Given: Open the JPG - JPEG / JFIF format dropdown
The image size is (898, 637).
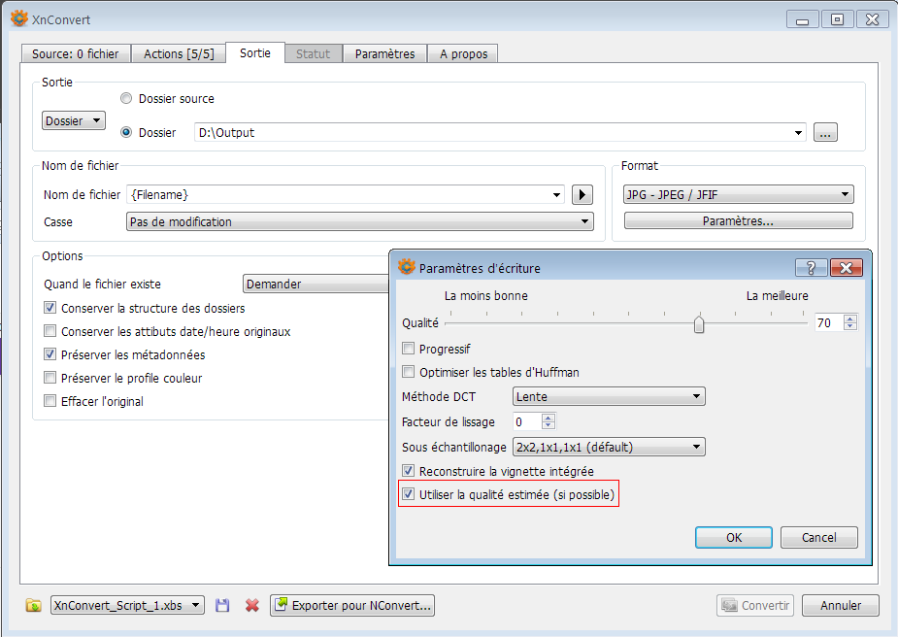Looking at the screenshot, I should click(x=738, y=195).
